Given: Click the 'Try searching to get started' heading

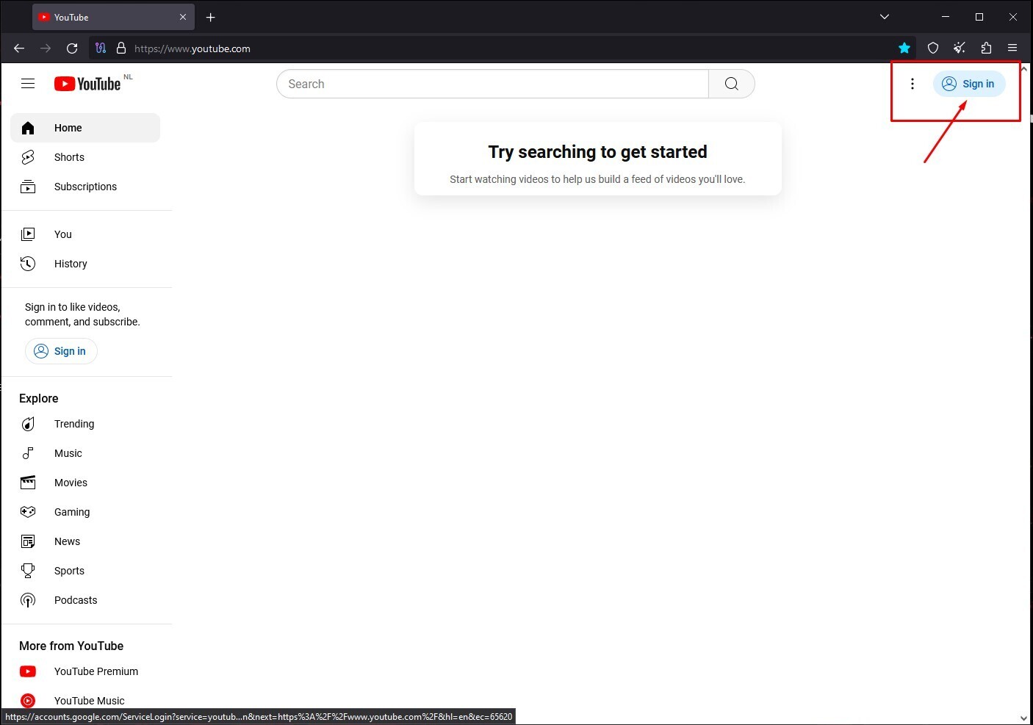Looking at the screenshot, I should pos(598,152).
